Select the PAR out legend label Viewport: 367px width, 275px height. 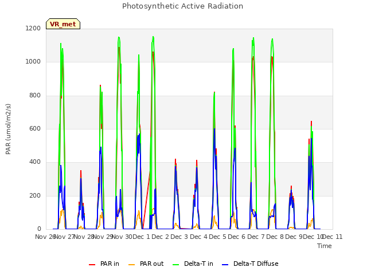tap(151, 264)
